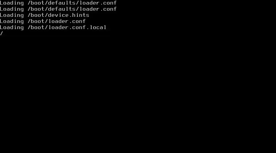276x153 pixels.
Task: Click /boot in the device.hints path
Action: coord(36,15)
